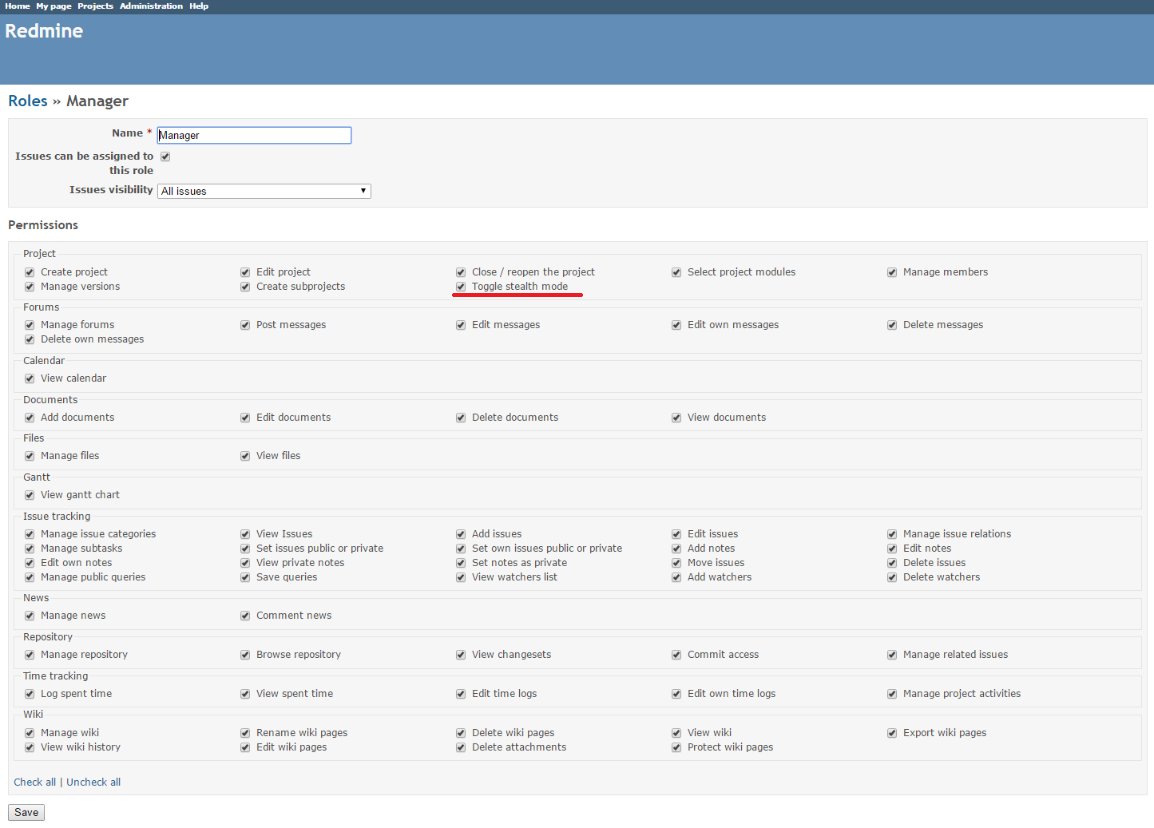Toggle Delete documents checkbox
1154x828 pixels.
pyautogui.click(x=461, y=418)
